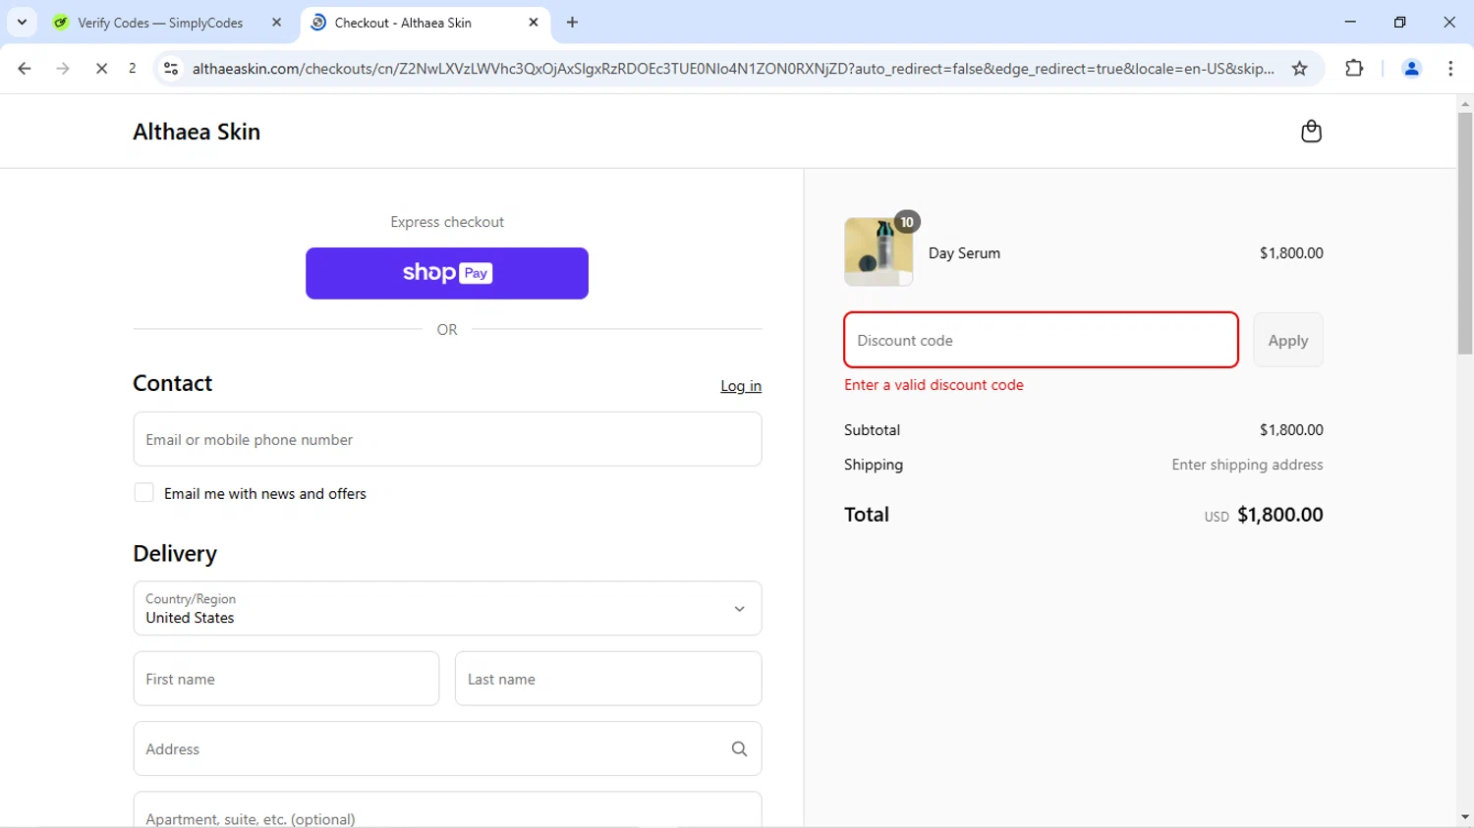View site information icon in address bar
This screenshot has width=1474, height=828.
coord(171,69)
